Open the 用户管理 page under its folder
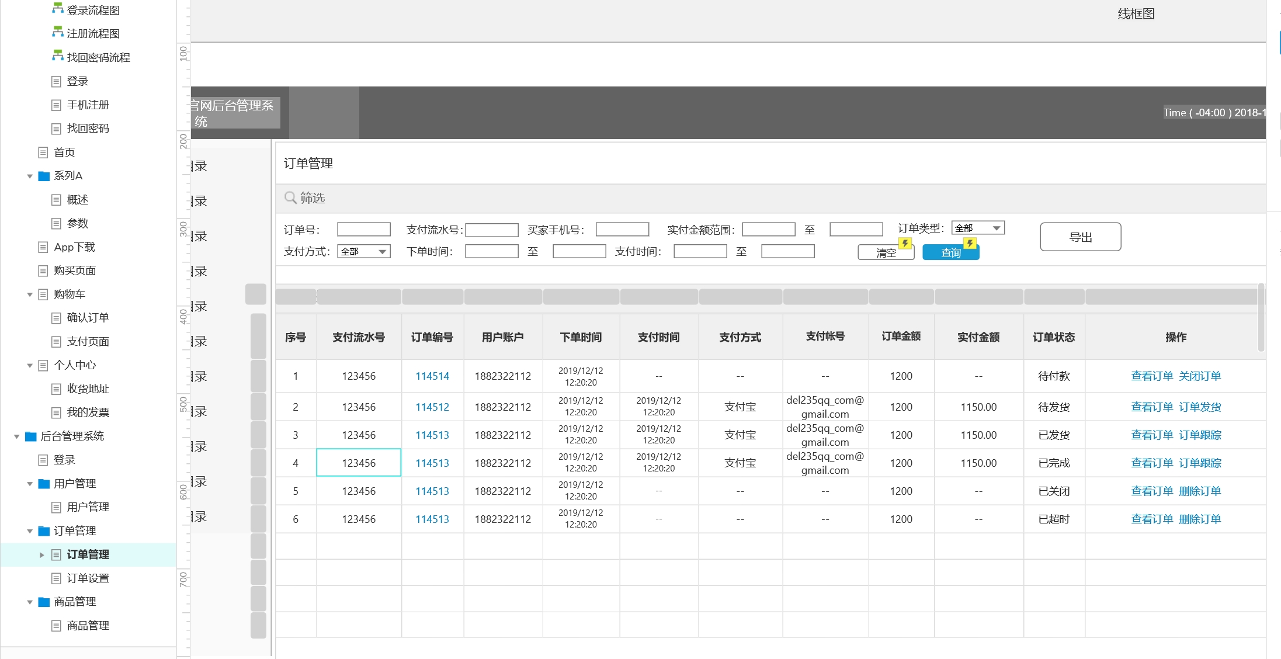The width and height of the screenshot is (1281, 659). (88, 507)
